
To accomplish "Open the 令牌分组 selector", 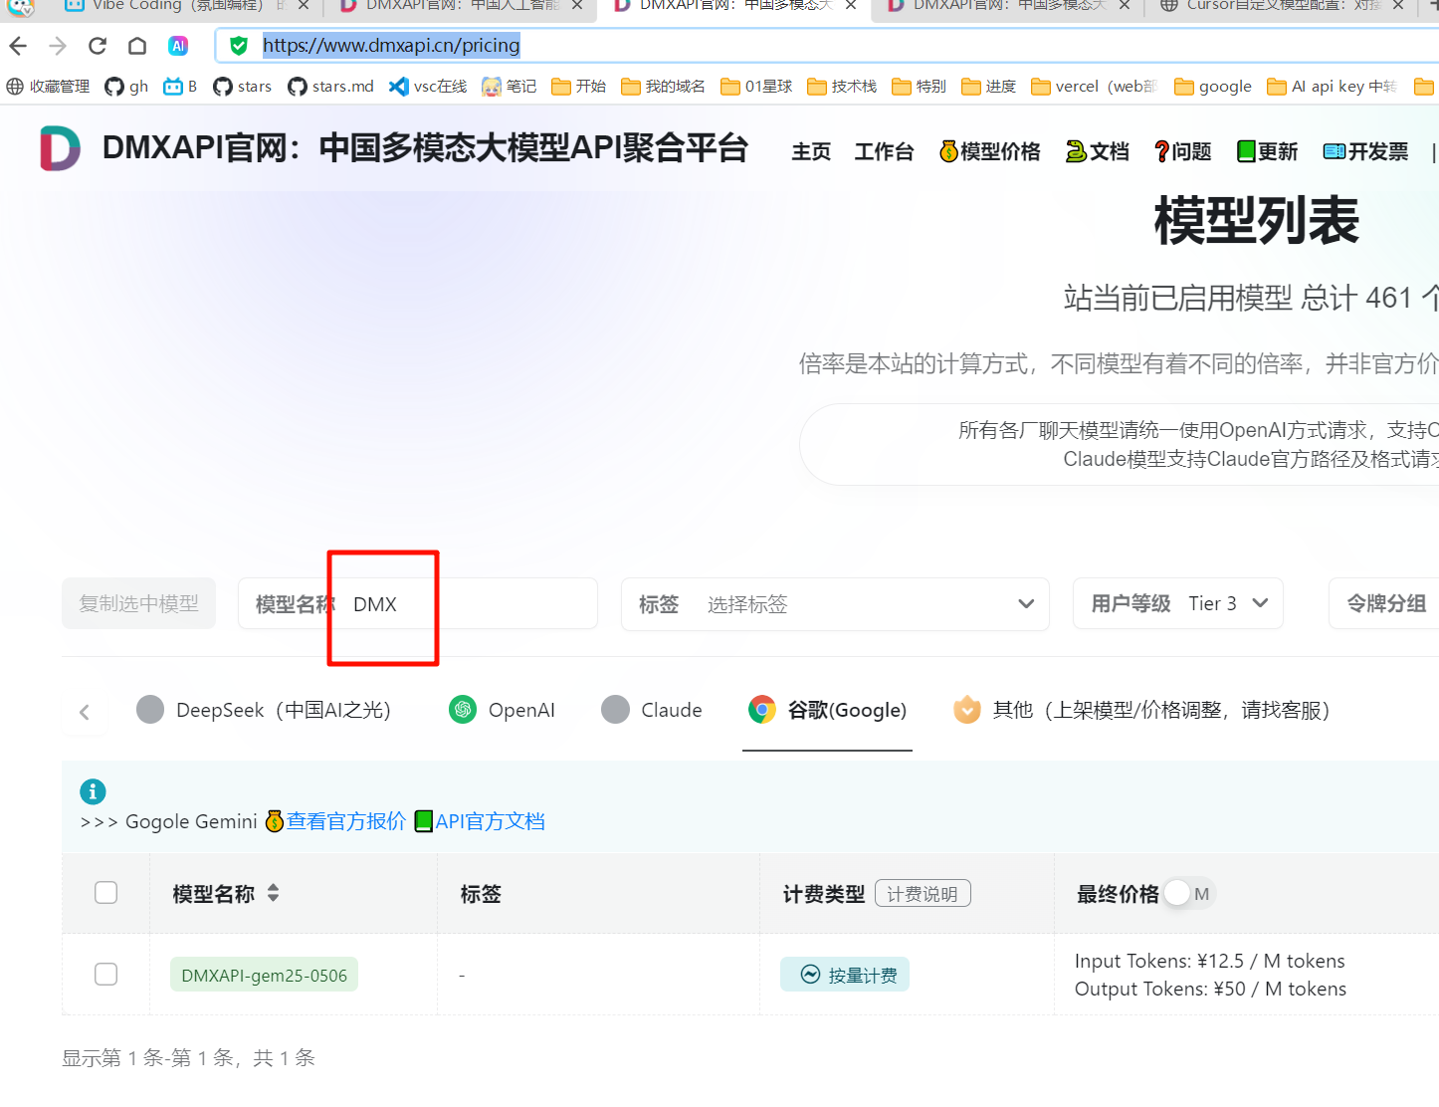I will coord(1385,603).
